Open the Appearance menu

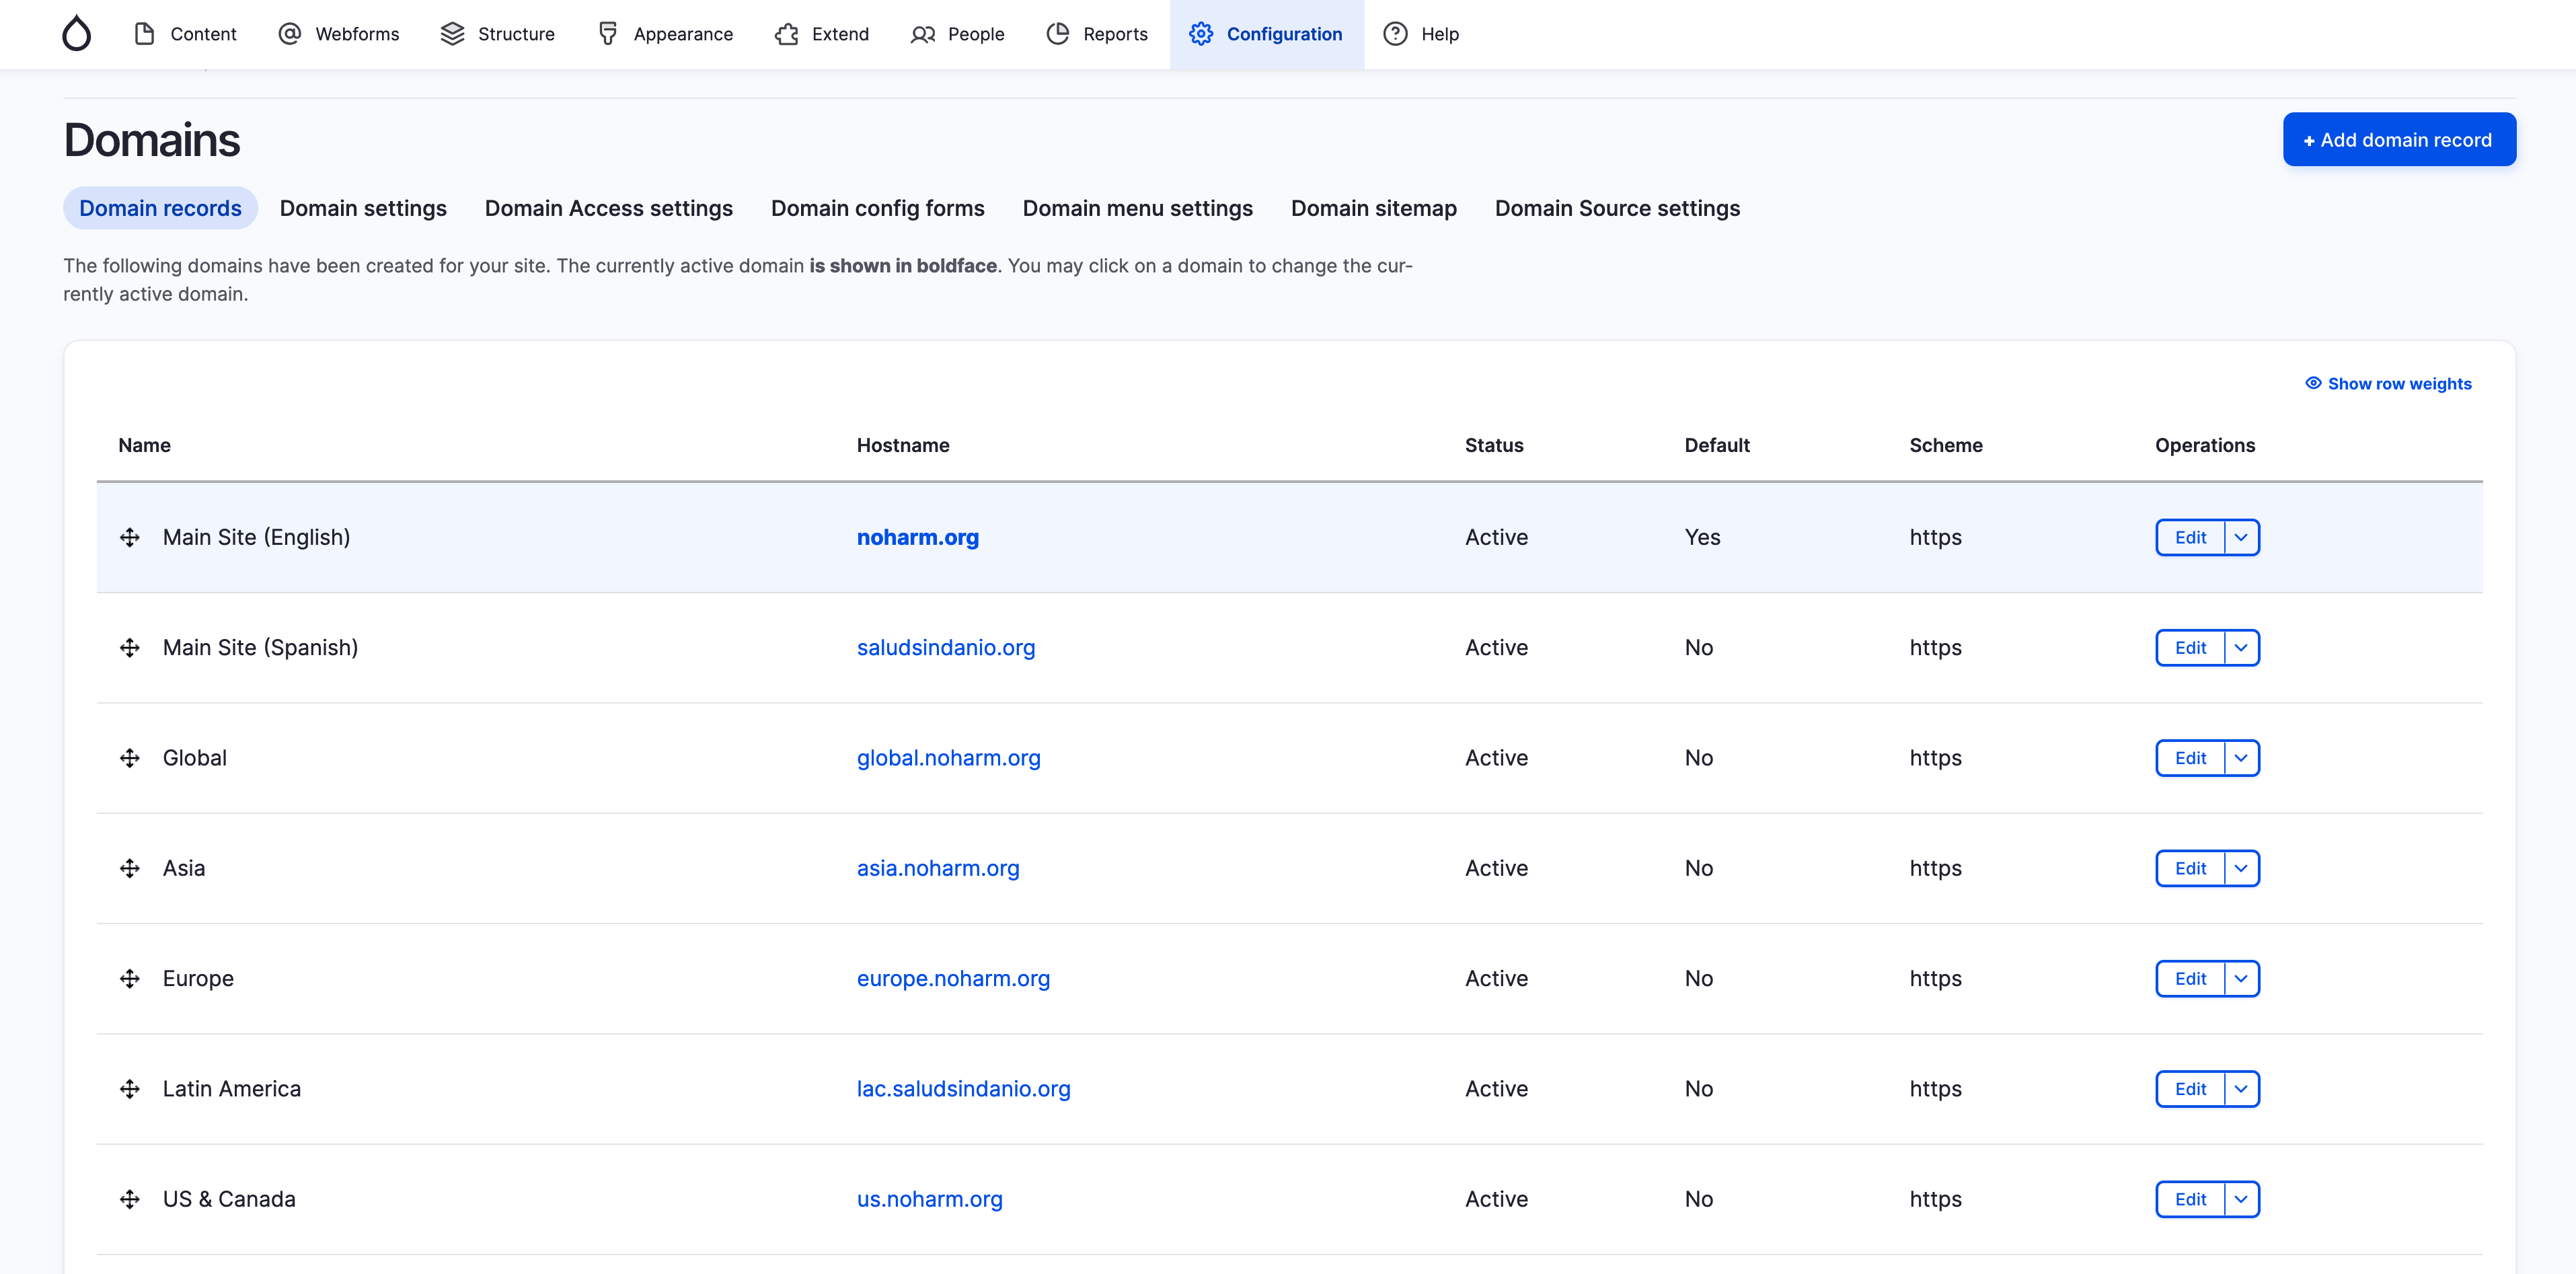click(665, 34)
